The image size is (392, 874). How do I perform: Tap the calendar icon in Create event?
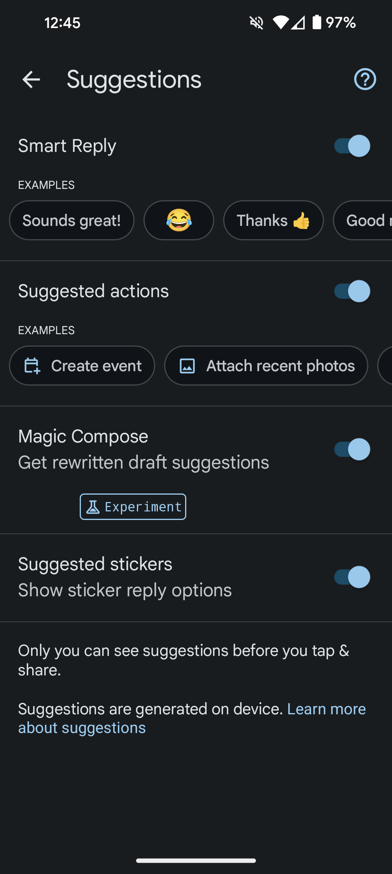pos(32,366)
